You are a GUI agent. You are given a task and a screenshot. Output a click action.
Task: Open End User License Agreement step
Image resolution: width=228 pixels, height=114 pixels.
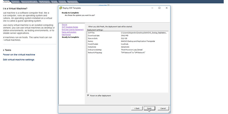[73, 30]
